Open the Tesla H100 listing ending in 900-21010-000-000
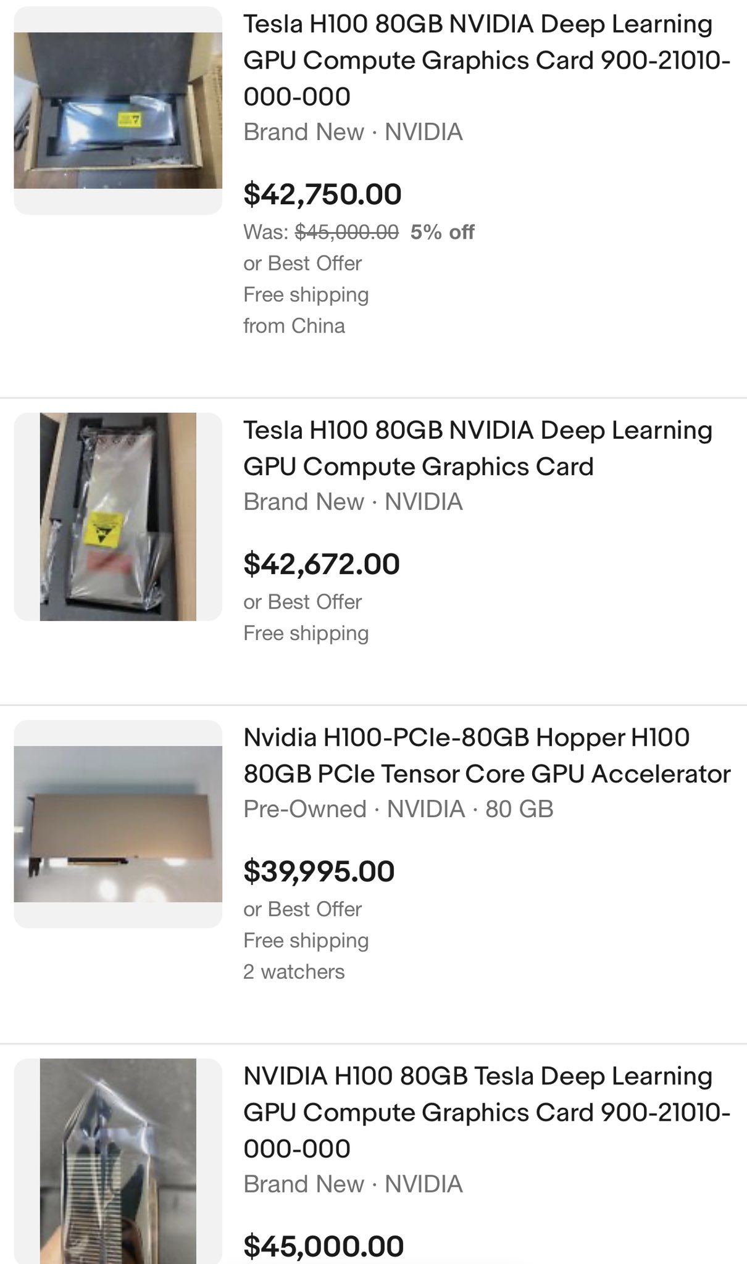Image resolution: width=747 pixels, height=1264 pixels. click(486, 60)
